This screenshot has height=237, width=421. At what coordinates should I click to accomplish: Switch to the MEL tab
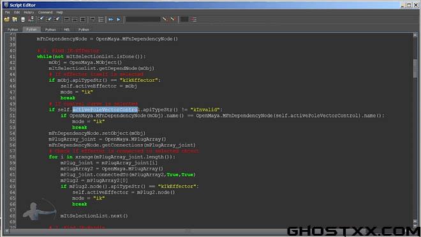click(66, 29)
